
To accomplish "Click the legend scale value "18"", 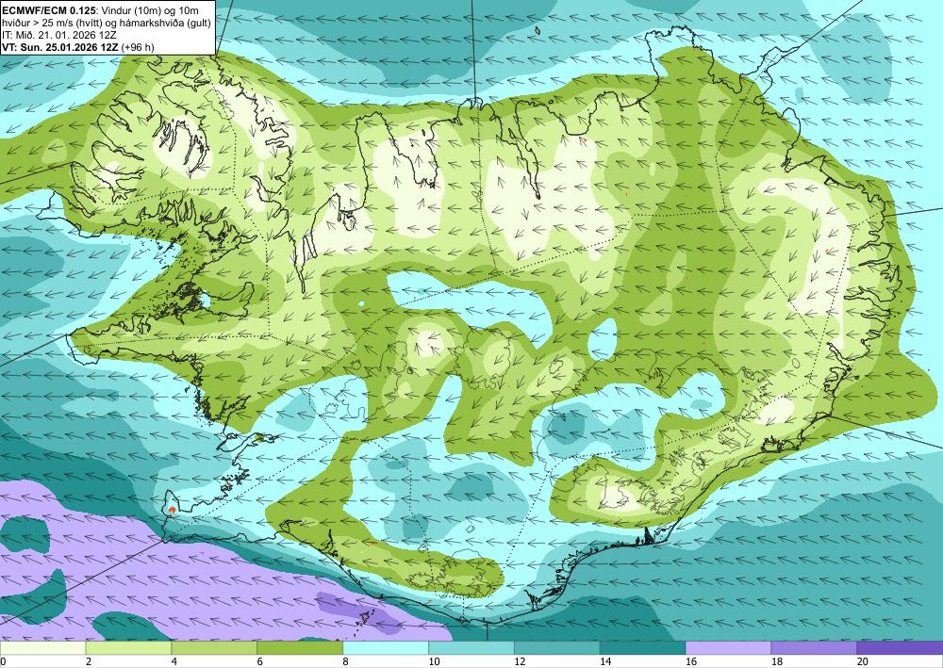I will (776, 662).
